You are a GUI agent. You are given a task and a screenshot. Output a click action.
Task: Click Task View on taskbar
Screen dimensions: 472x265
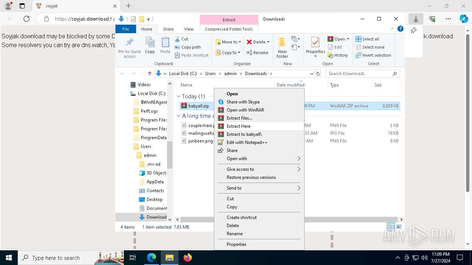pyautogui.click(x=133, y=258)
